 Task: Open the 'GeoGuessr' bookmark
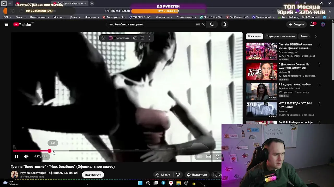pos(237,17)
